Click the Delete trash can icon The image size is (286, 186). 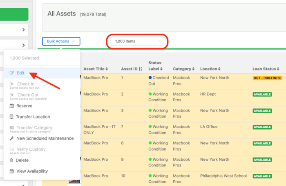point(11,160)
